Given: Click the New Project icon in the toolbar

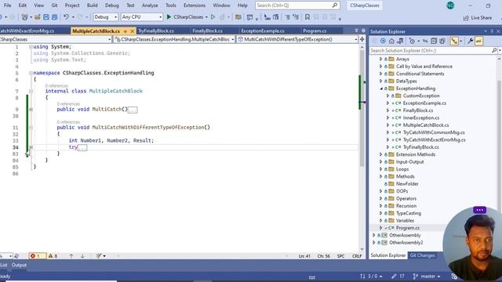Looking at the screenshot, I should (x=24, y=17).
